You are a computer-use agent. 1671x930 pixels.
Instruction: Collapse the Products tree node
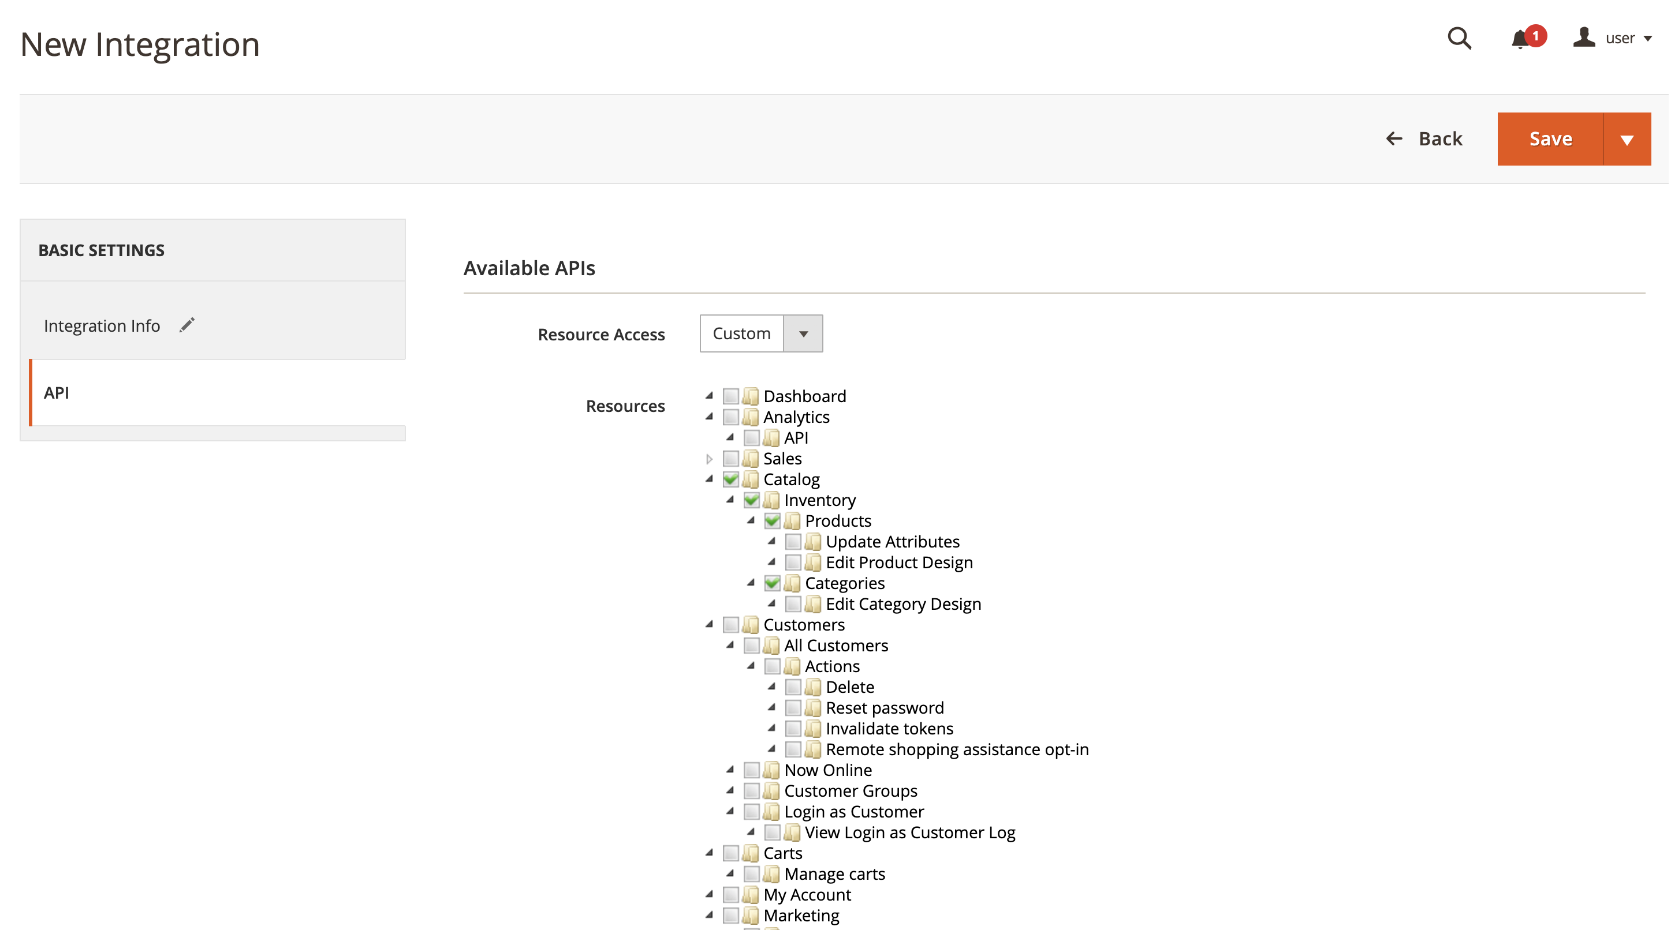point(751,520)
